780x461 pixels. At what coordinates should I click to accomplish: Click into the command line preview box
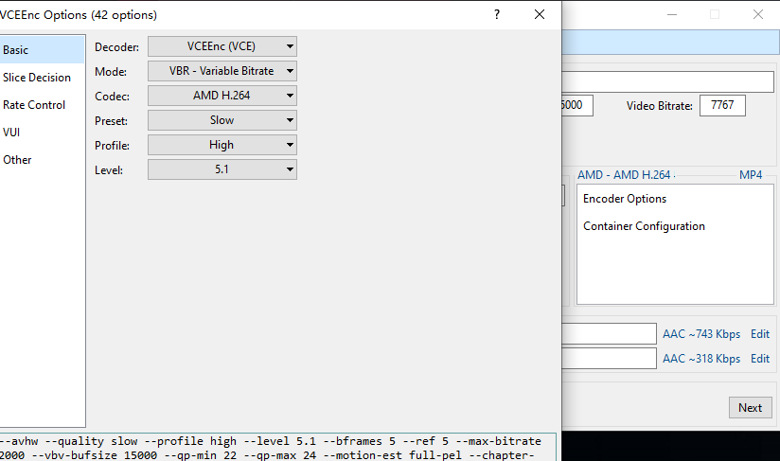277,448
